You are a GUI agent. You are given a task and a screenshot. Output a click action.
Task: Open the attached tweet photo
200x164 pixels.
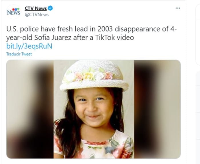click(93, 109)
